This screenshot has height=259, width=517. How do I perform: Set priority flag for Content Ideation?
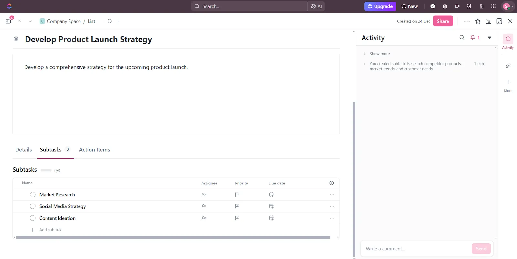pyautogui.click(x=237, y=218)
